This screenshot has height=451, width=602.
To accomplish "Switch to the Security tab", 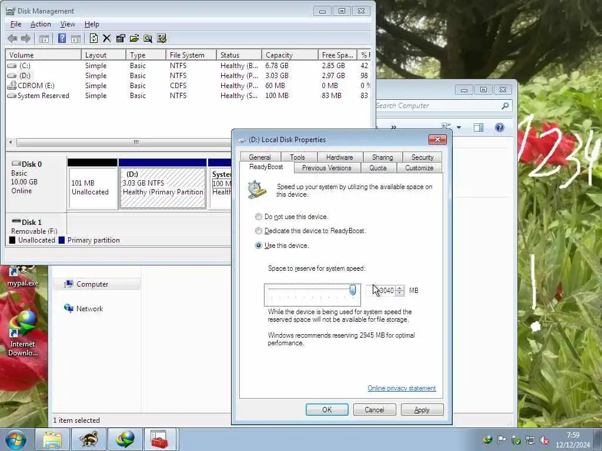I will 422,157.
